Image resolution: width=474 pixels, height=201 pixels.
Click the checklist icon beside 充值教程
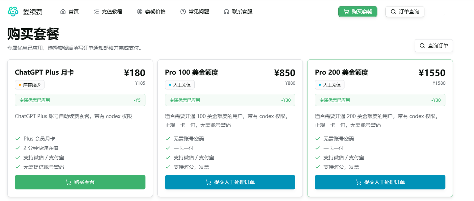[96, 12]
